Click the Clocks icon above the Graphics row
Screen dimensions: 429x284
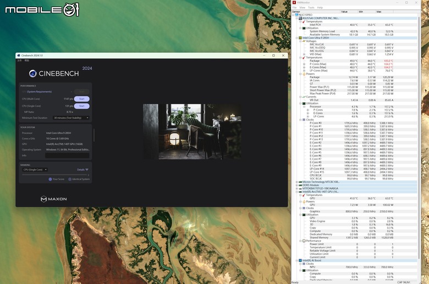pyautogui.click(x=304, y=208)
